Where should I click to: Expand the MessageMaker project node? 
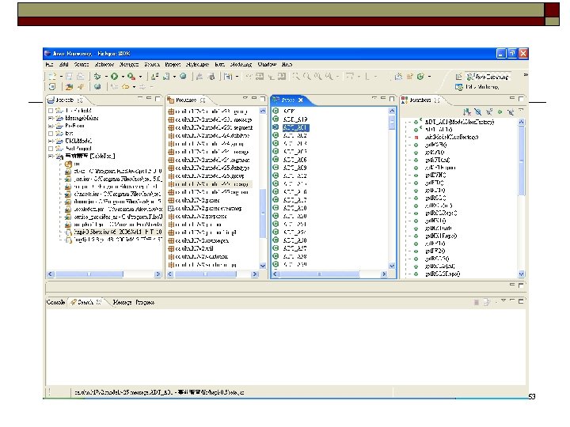(51, 119)
